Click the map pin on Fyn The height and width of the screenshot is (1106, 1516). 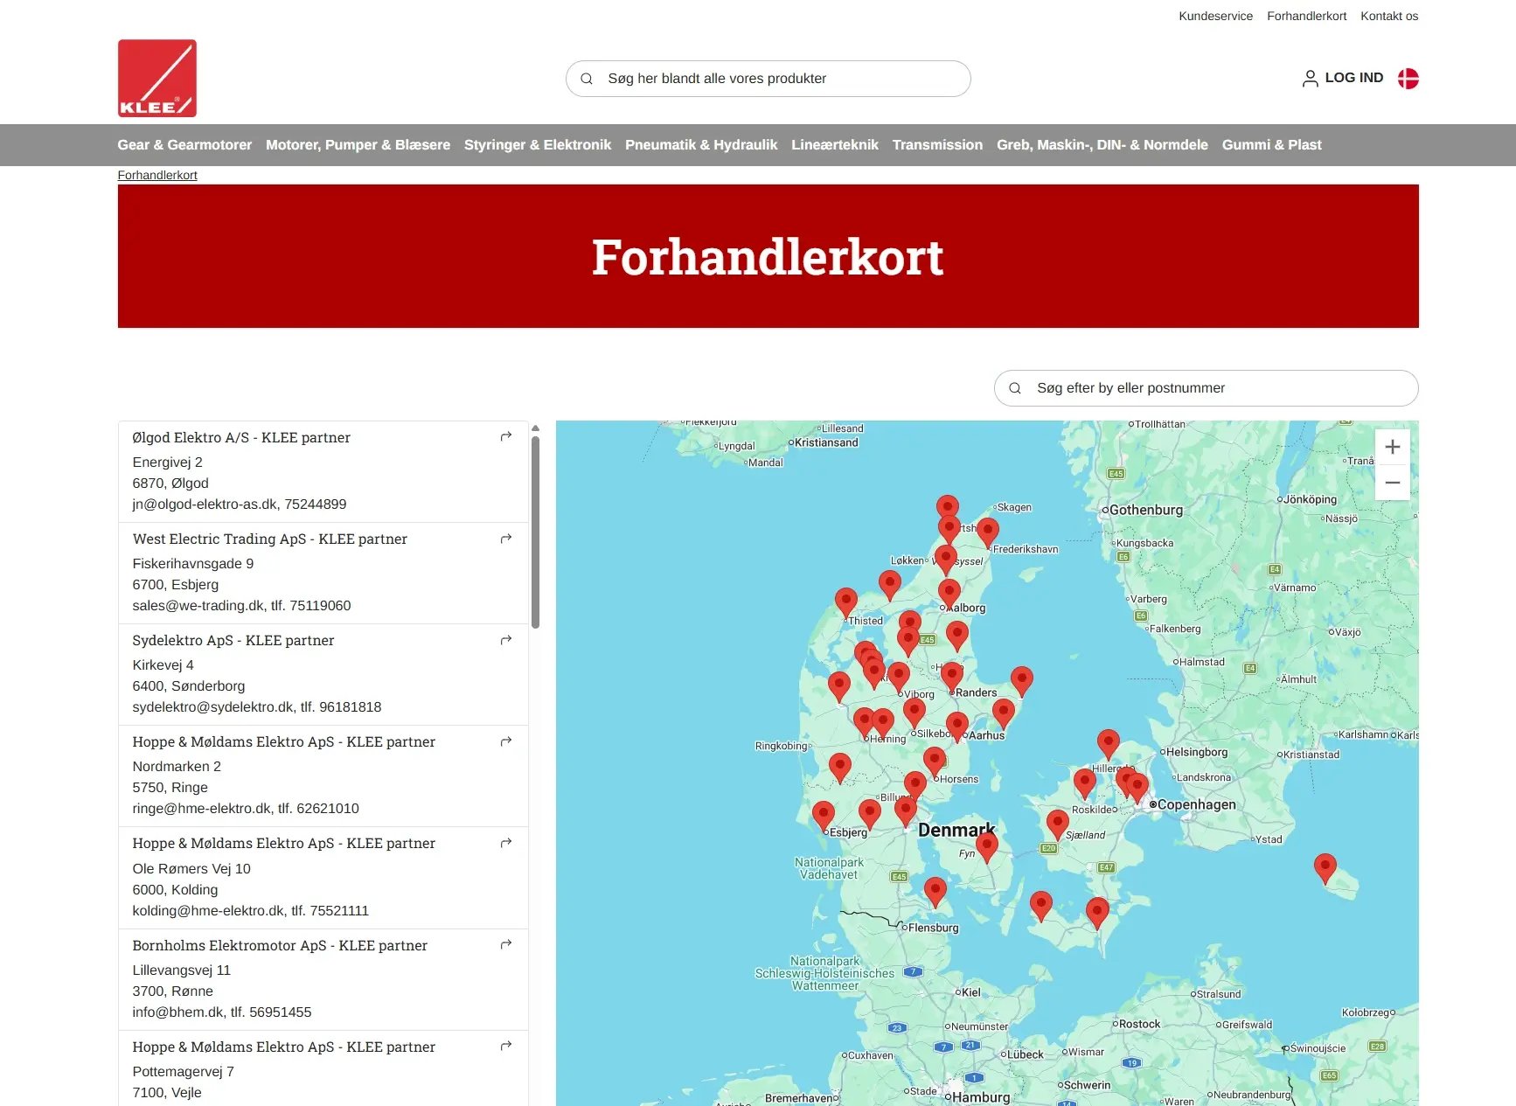pos(987,846)
